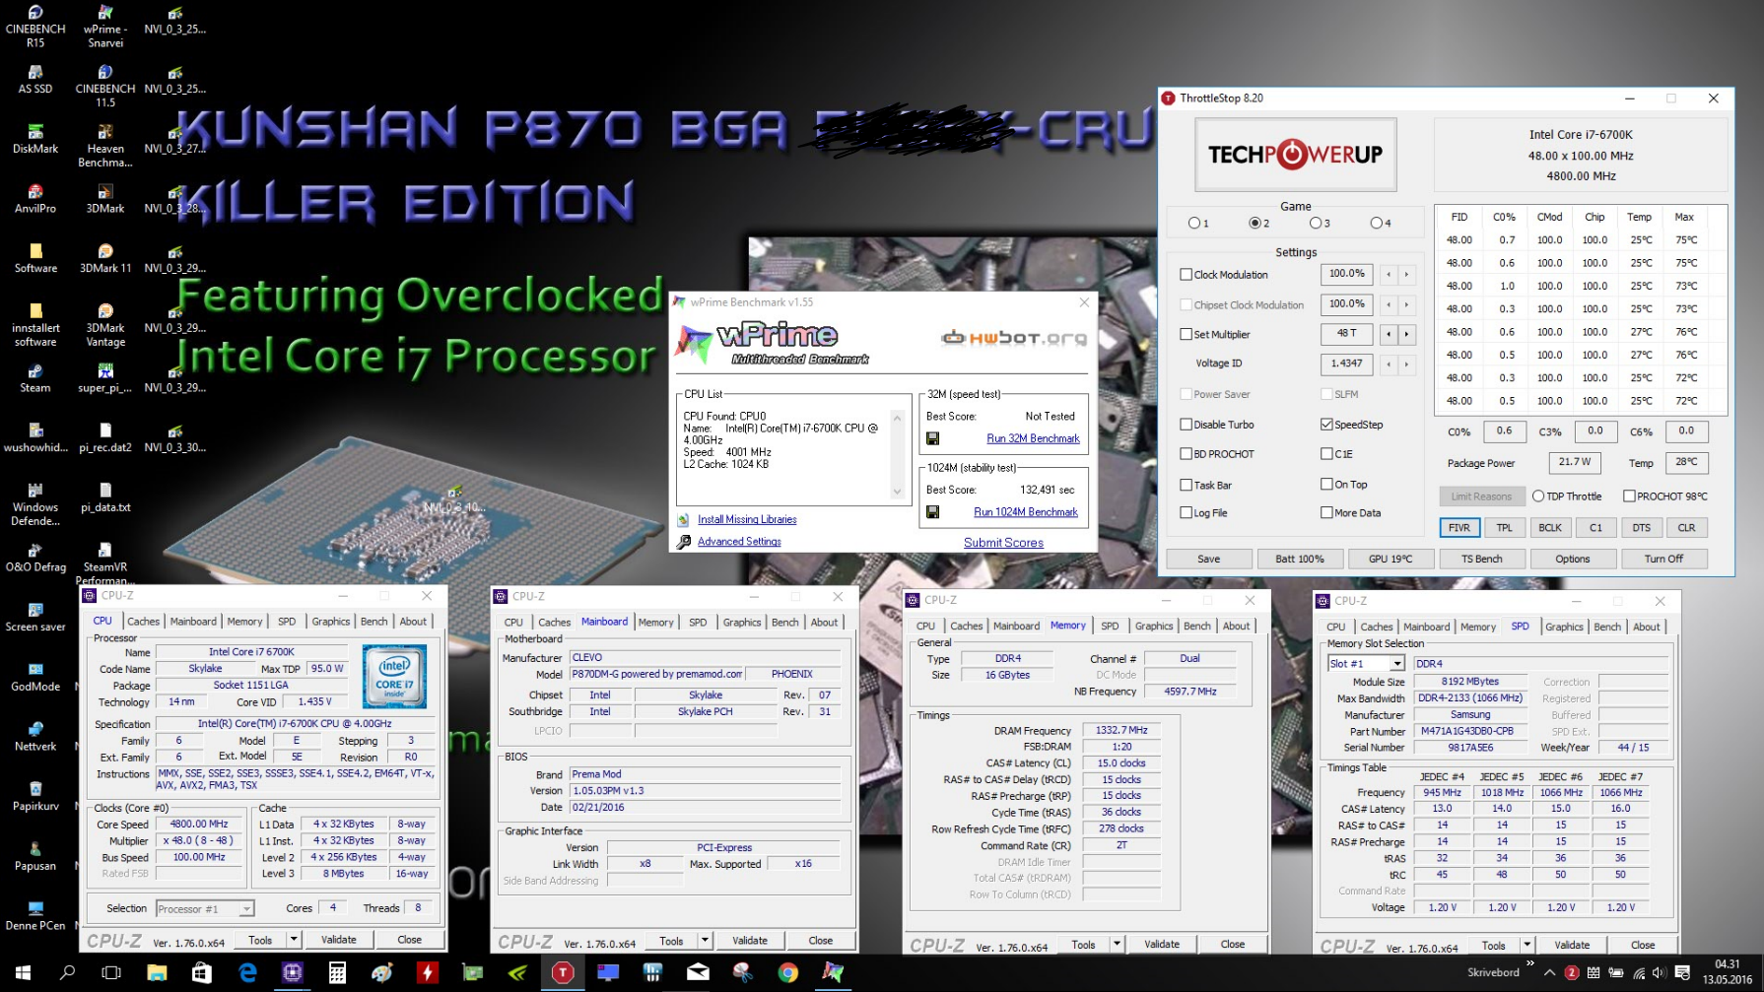1764x992 pixels.
Task: Open Papirkurv recycle bin
Action: click(35, 797)
